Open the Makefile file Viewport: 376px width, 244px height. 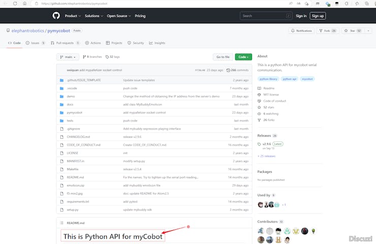coord(73,169)
